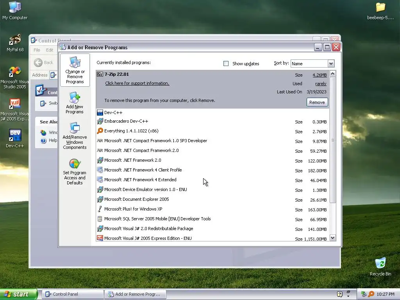Toggle the Show updates checkbox
This screenshot has height=300, width=400.
pyautogui.click(x=226, y=64)
